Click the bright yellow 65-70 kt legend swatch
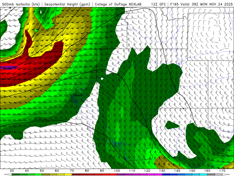The image size is (234, 176). click(68, 175)
